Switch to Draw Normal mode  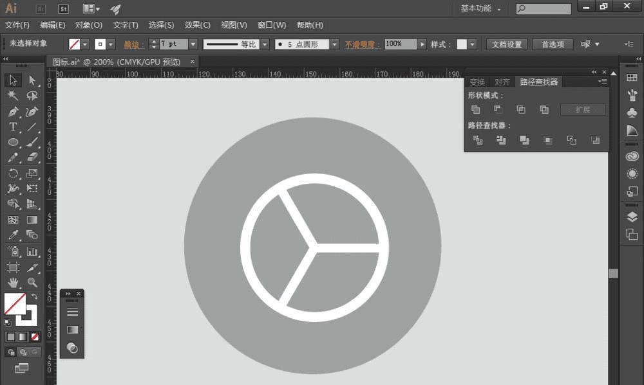(x=11, y=352)
